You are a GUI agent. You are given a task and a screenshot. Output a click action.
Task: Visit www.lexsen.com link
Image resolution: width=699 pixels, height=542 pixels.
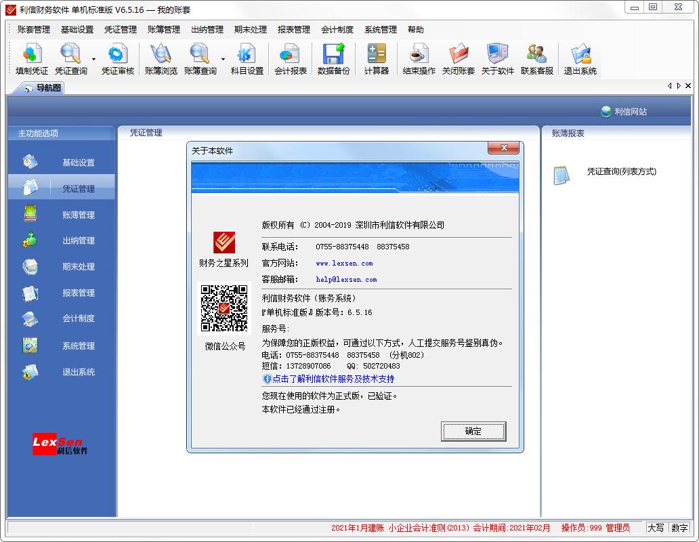(x=344, y=264)
